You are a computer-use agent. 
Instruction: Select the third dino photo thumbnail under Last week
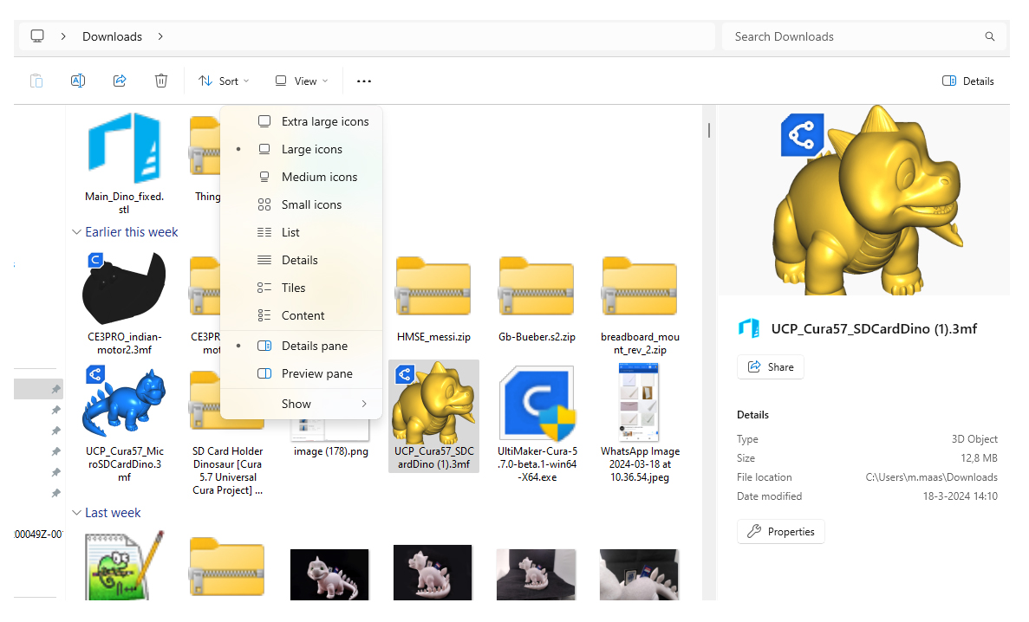pyautogui.click(x=536, y=574)
